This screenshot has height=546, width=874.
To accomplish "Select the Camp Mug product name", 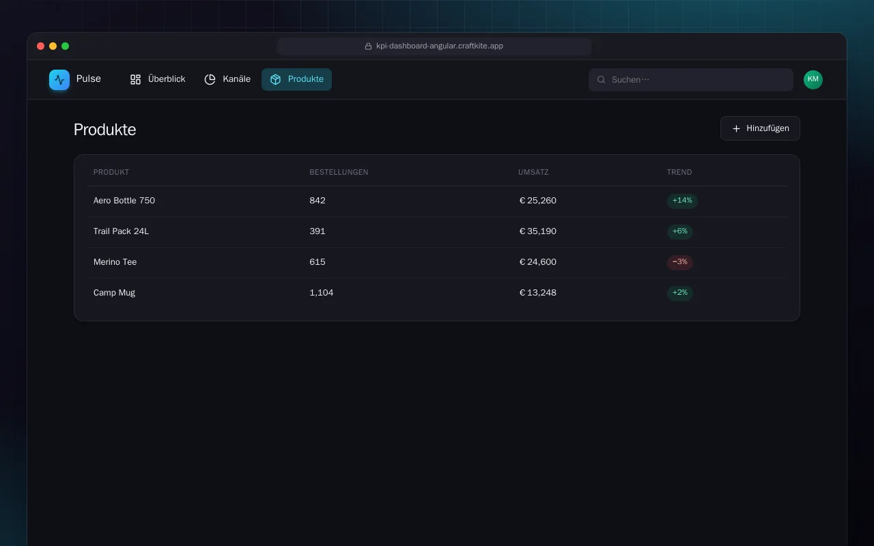I will 114,293.
